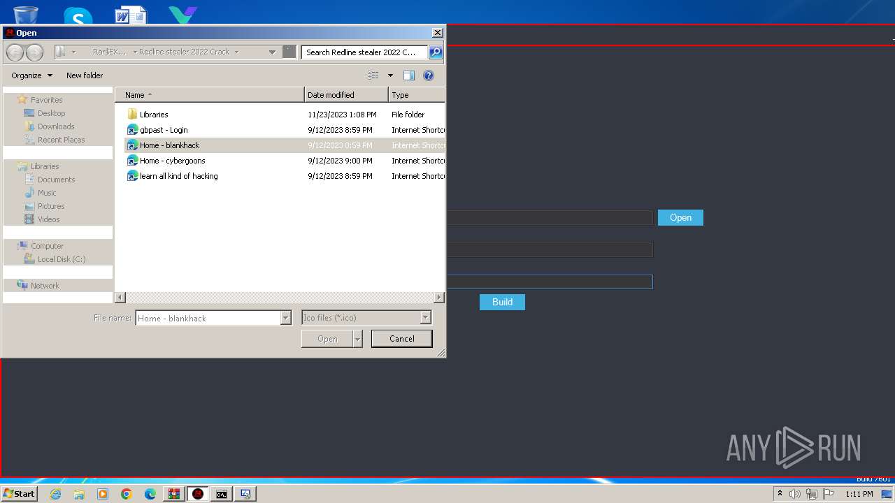Select Downloads under Favorites
The image size is (895, 503).
point(56,126)
